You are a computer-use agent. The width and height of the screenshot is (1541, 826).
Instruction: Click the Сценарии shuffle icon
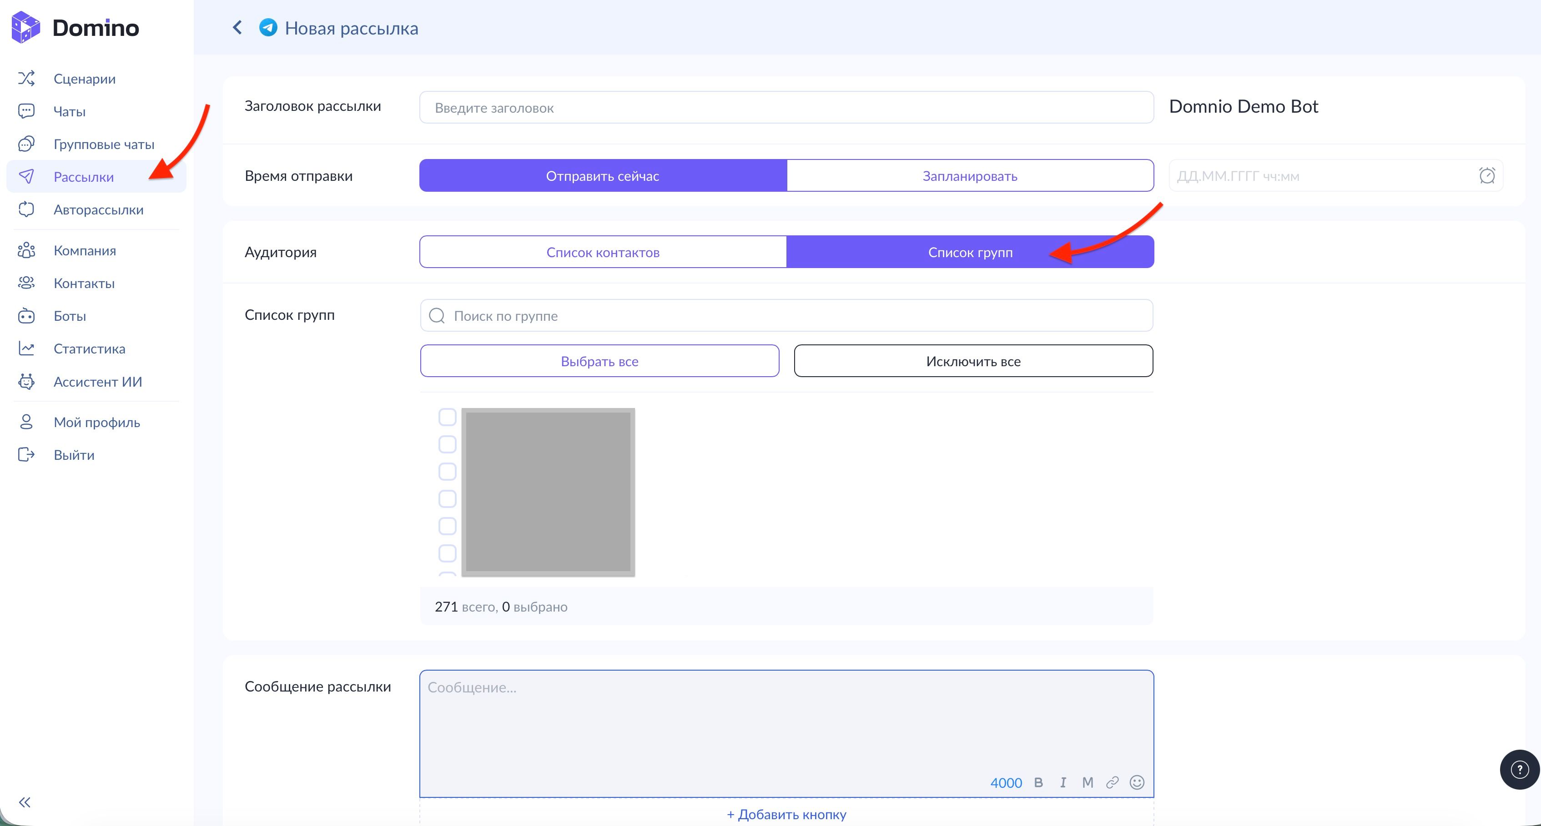[26, 78]
